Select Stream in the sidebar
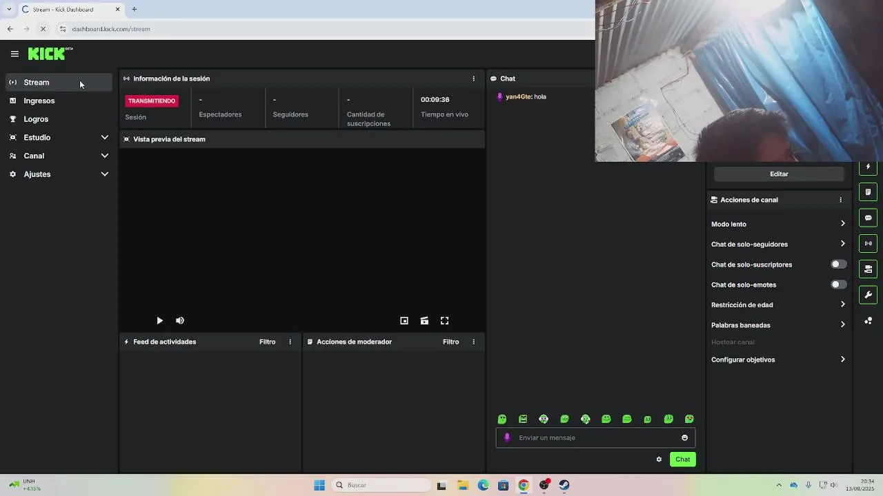 59,82
